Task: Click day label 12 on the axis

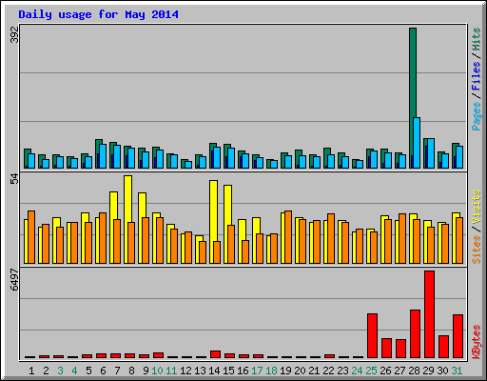Action: 185,371
